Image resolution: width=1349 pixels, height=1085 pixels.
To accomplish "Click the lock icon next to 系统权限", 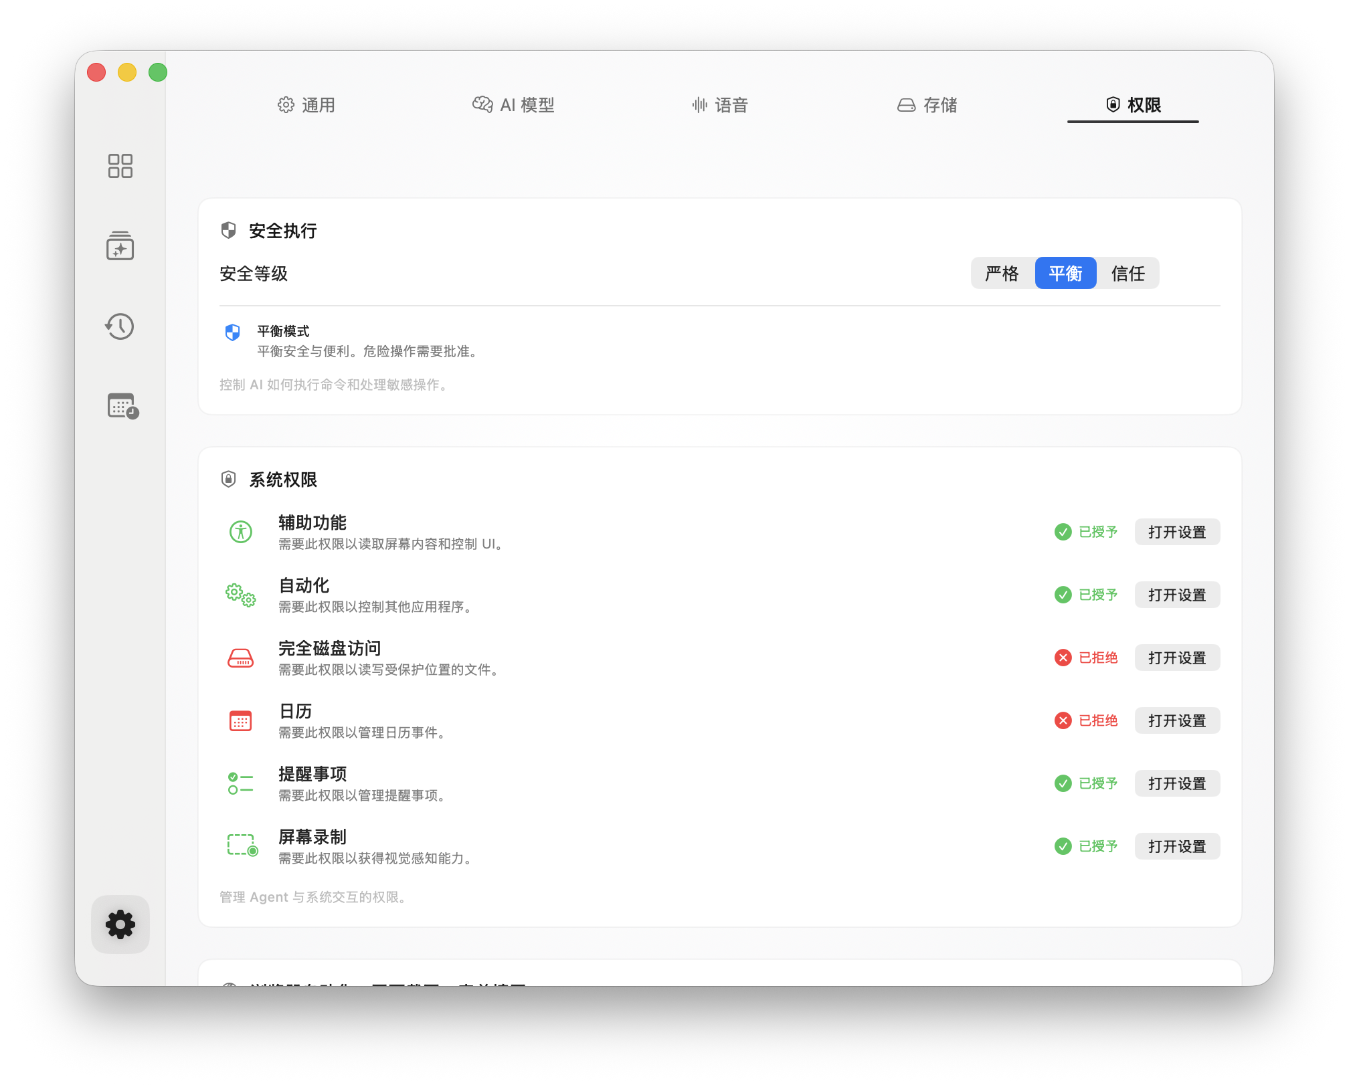I will pyautogui.click(x=228, y=480).
